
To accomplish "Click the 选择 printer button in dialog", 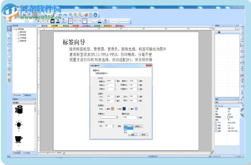I will [x=138, y=126].
